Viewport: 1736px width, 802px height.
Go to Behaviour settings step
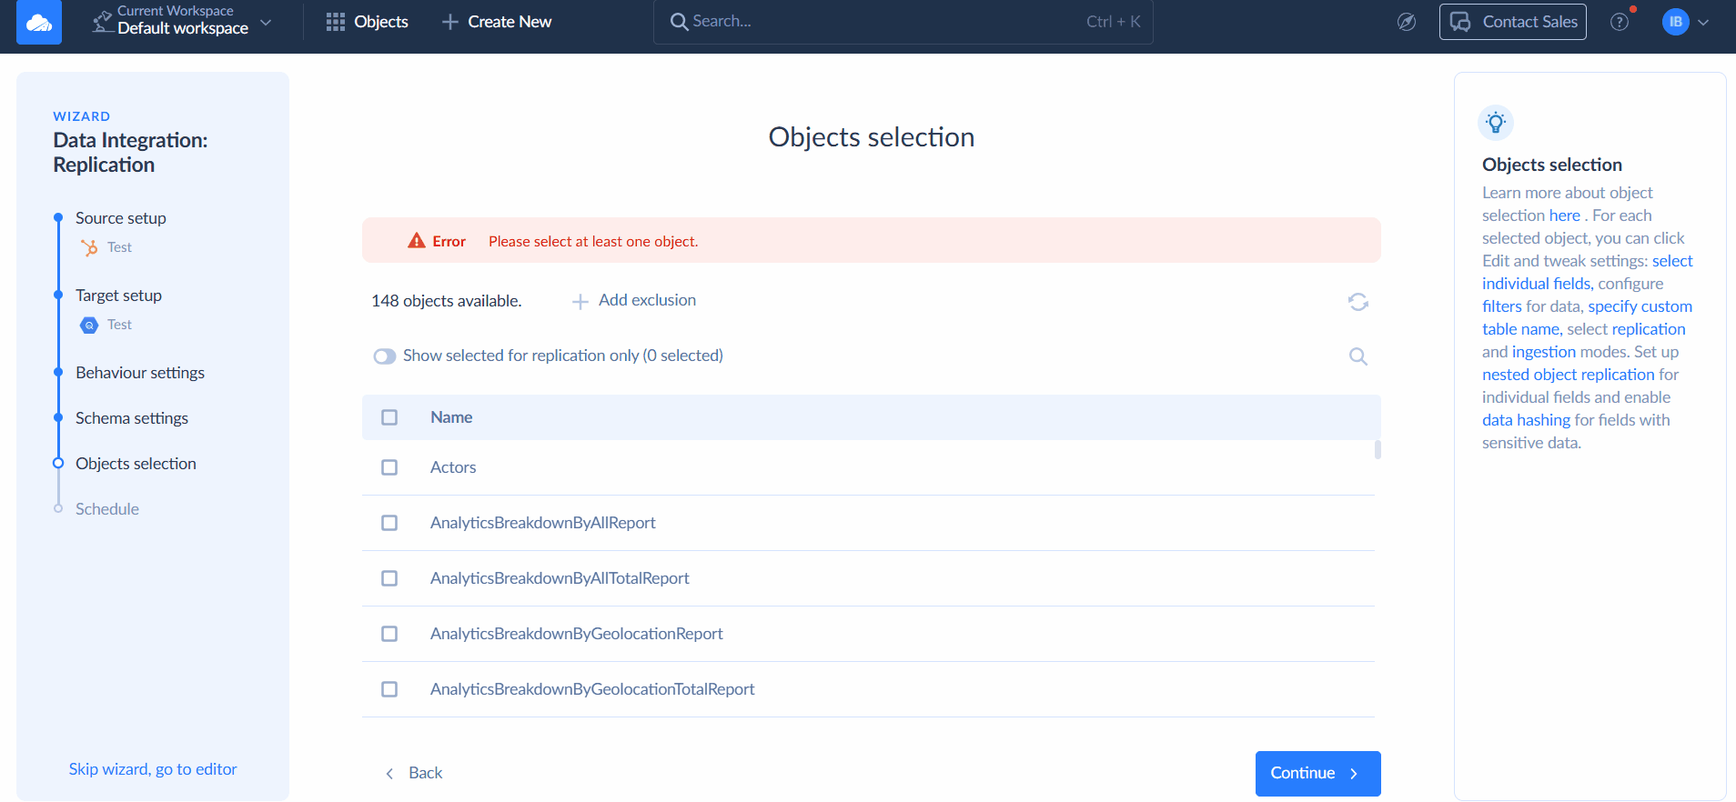tap(140, 373)
